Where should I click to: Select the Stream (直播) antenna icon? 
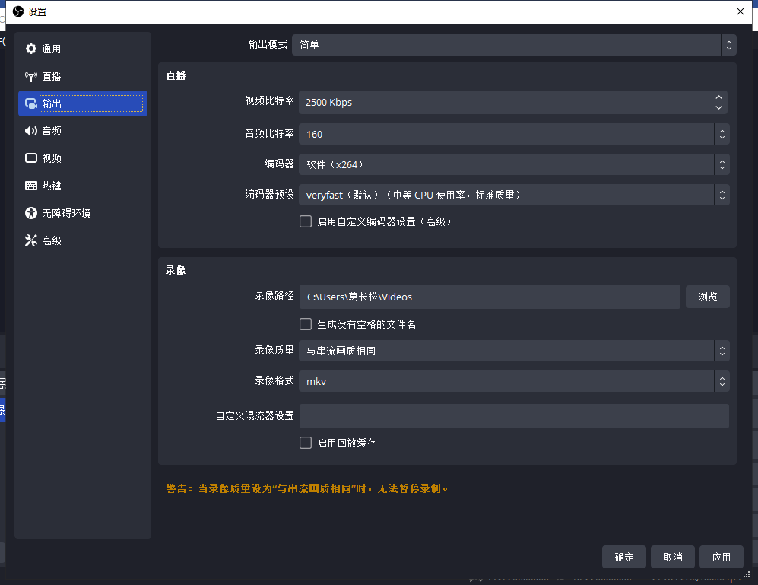[31, 76]
